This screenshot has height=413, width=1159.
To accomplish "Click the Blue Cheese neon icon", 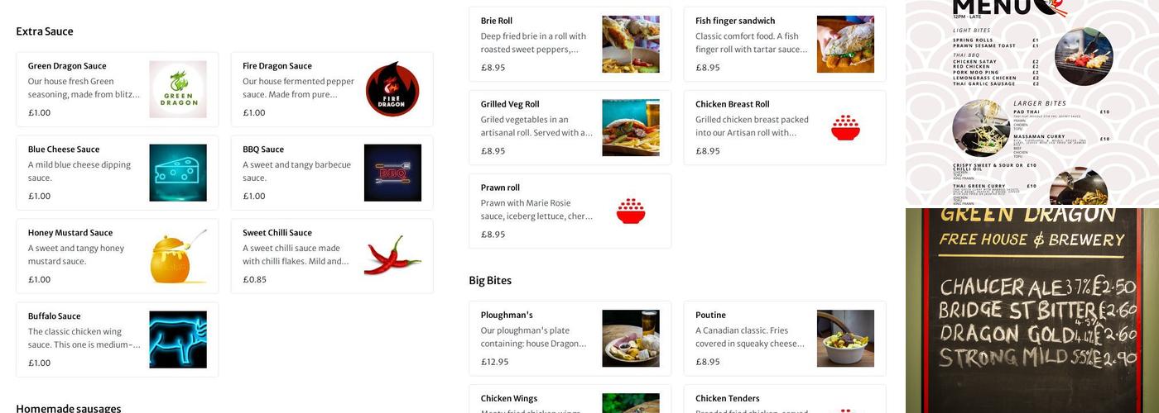I will (178, 173).
